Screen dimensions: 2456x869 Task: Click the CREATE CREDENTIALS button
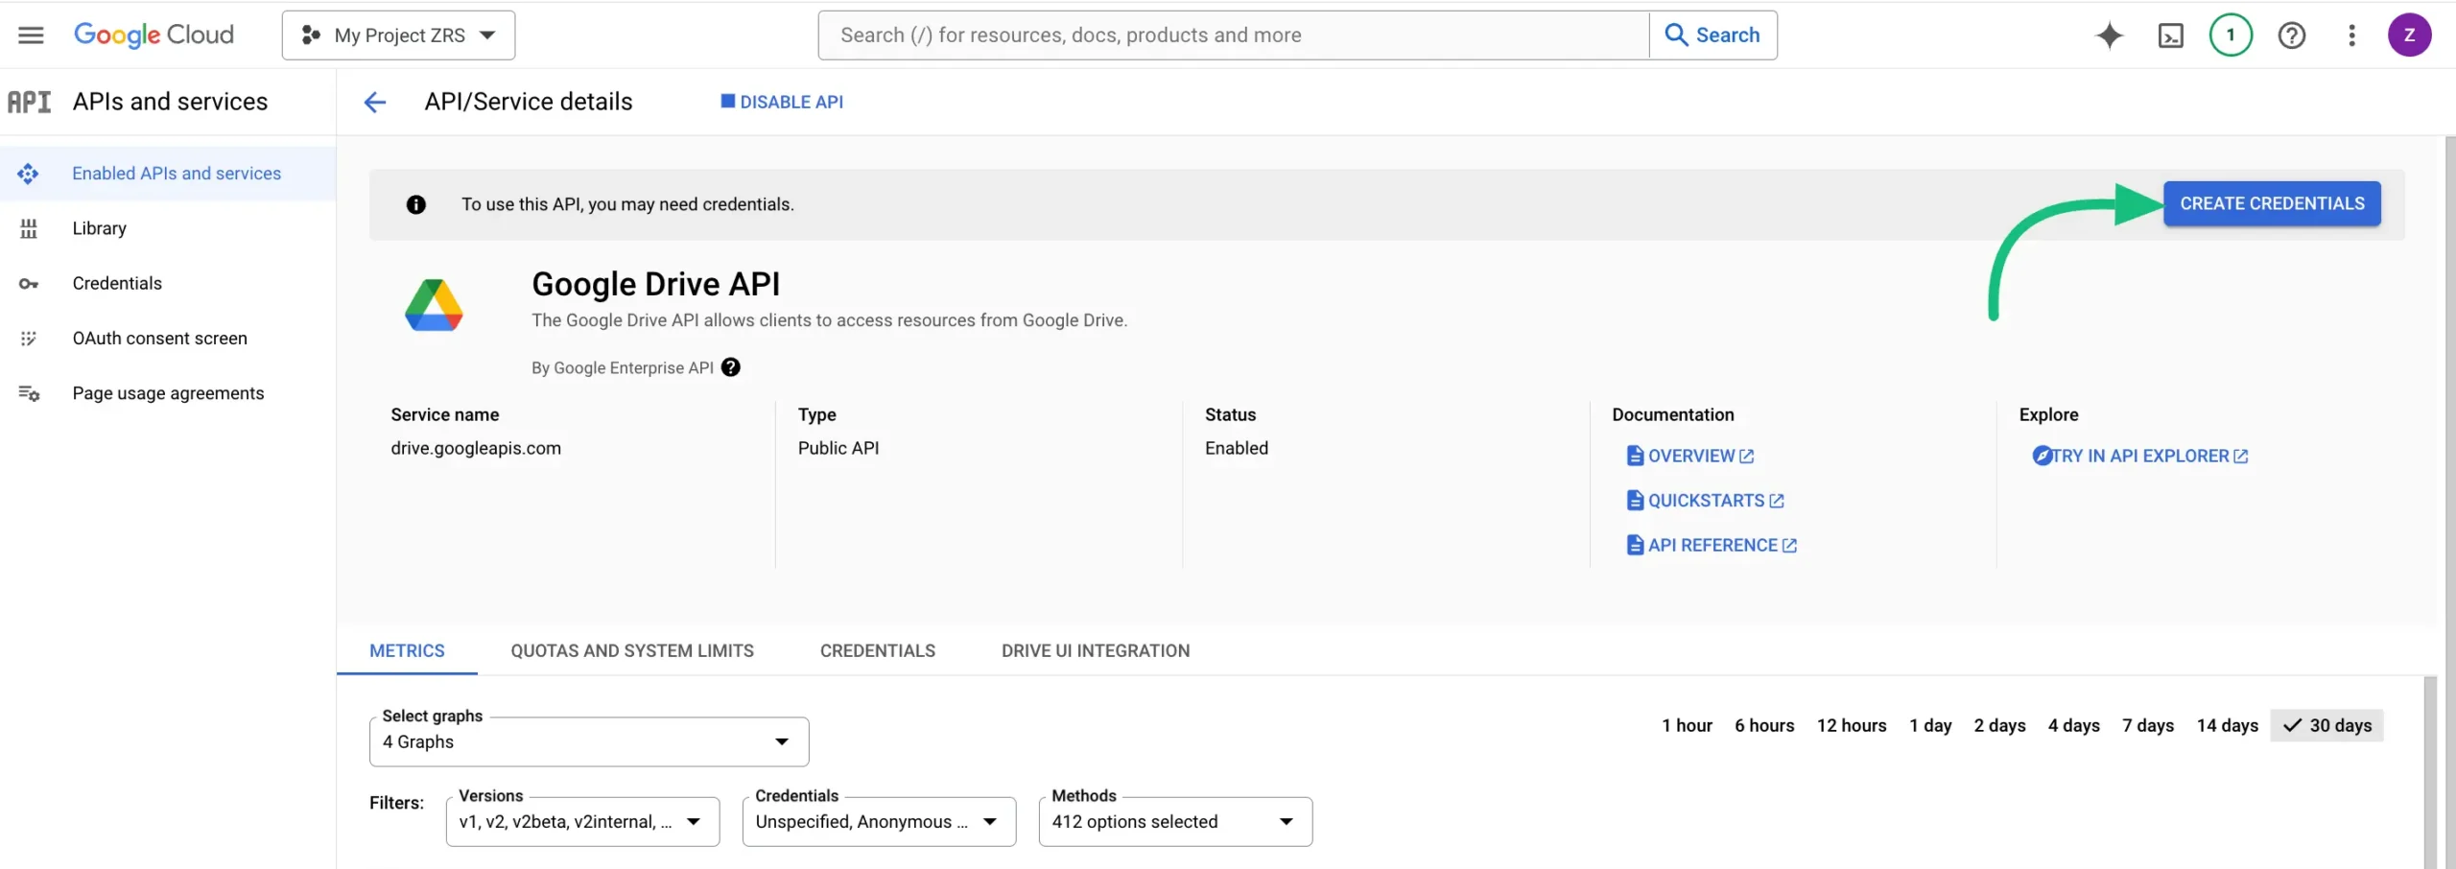pyautogui.click(x=2272, y=203)
